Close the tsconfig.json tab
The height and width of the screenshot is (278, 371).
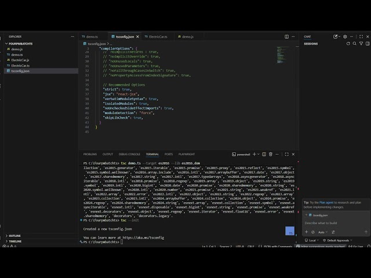click(137, 36)
